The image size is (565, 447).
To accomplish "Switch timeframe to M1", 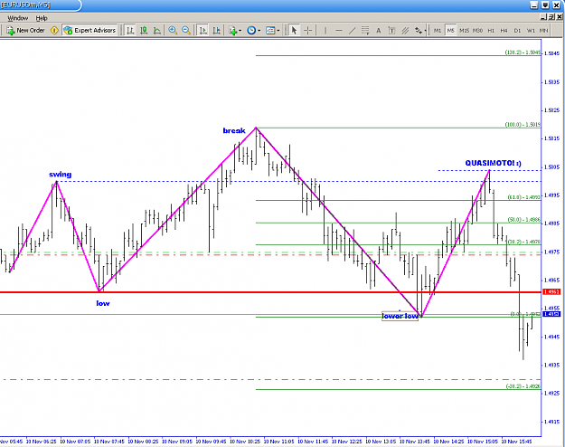I will [438, 30].
